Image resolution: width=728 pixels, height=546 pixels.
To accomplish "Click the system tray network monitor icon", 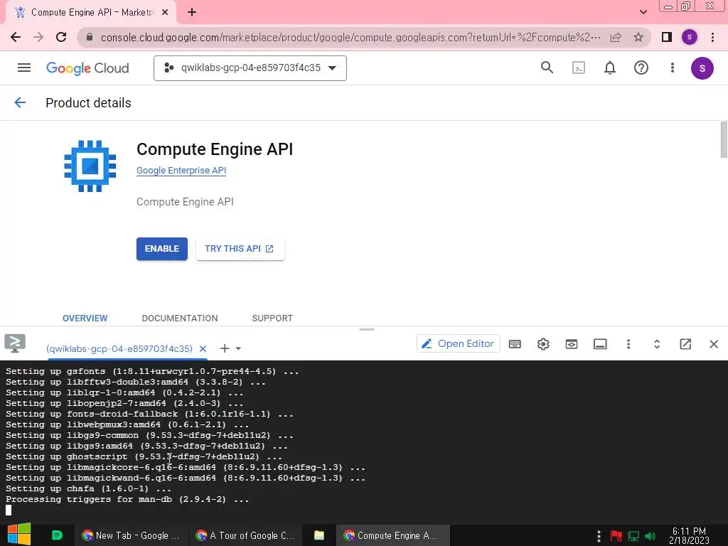I will pos(633,536).
